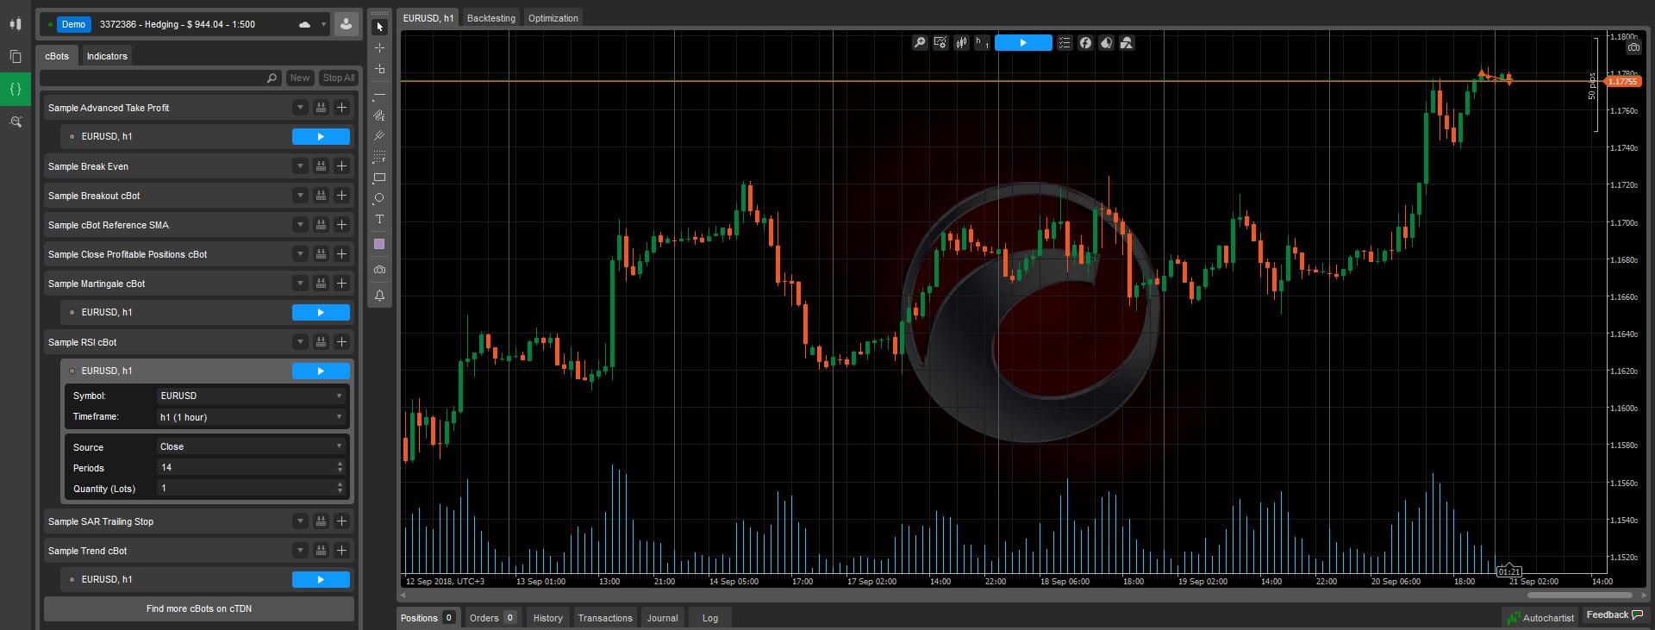Viewport: 1655px width, 630px height.
Task: Switch to the Indicators tab
Action: (x=107, y=56)
